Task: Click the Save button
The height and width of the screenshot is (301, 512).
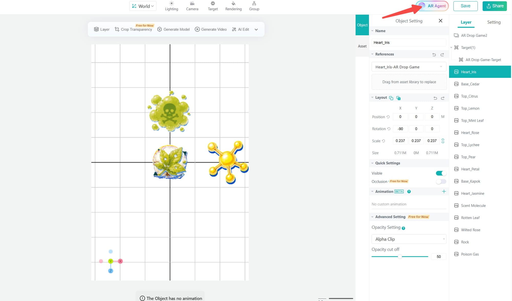Action: [x=465, y=6]
